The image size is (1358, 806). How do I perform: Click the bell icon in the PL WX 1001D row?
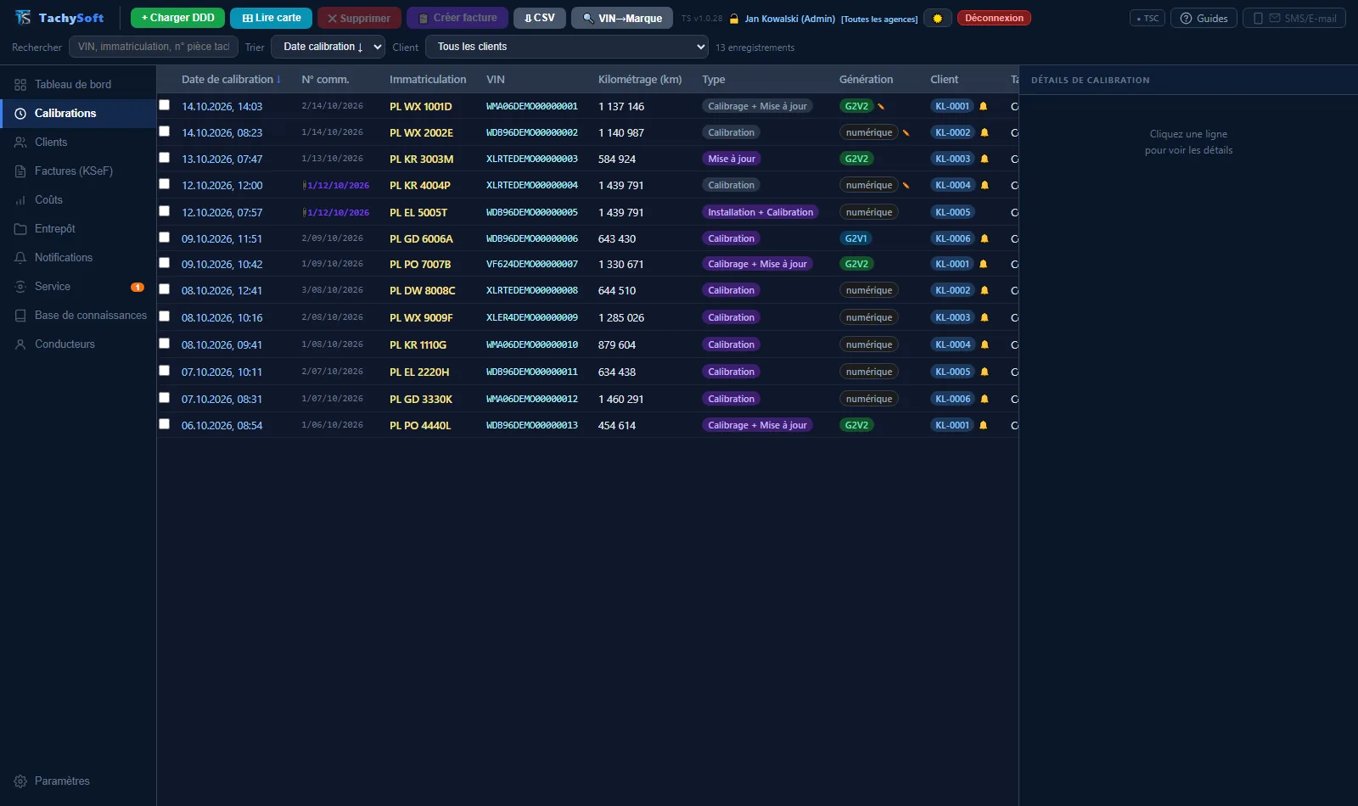pyautogui.click(x=984, y=106)
